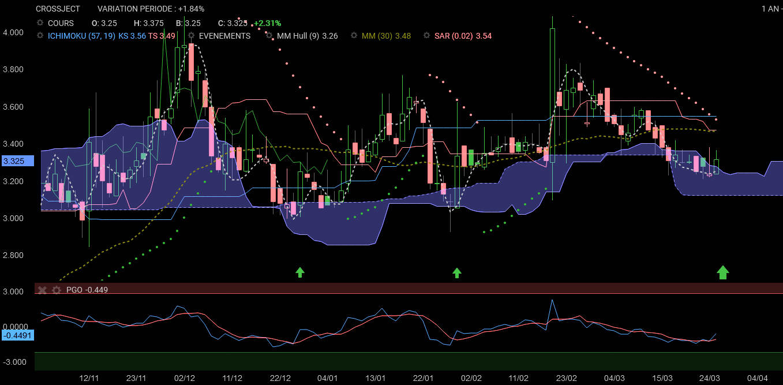The image size is (783, 385).
Task: Click the H: 3.375 high value
Action: [x=149, y=23]
